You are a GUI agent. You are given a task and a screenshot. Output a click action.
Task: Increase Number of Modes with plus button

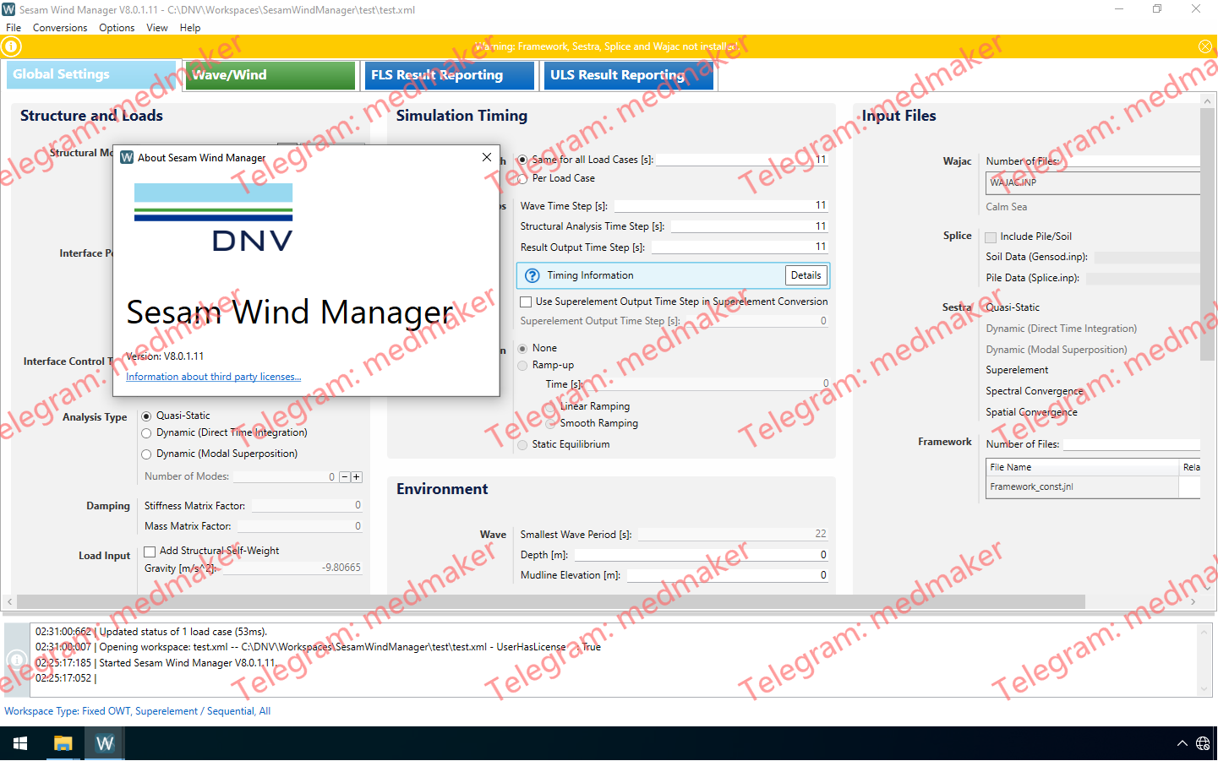pos(357,477)
